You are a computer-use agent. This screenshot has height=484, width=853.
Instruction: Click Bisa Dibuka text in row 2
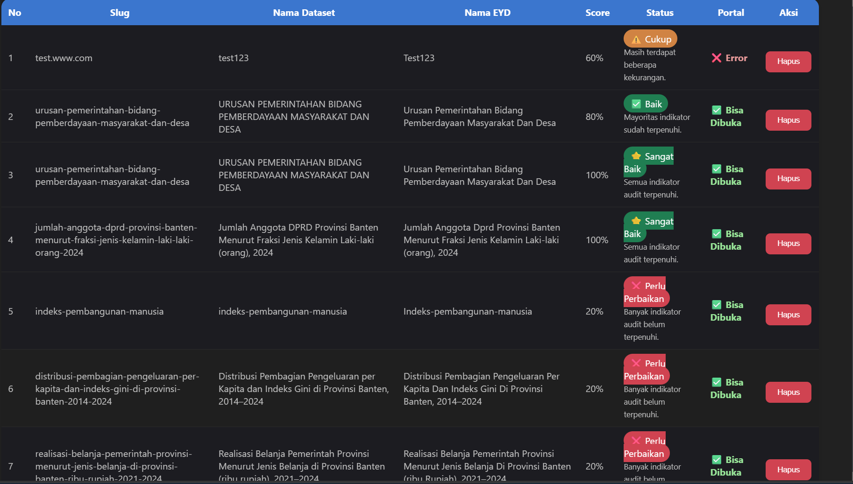pyautogui.click(x=726, y=117)
